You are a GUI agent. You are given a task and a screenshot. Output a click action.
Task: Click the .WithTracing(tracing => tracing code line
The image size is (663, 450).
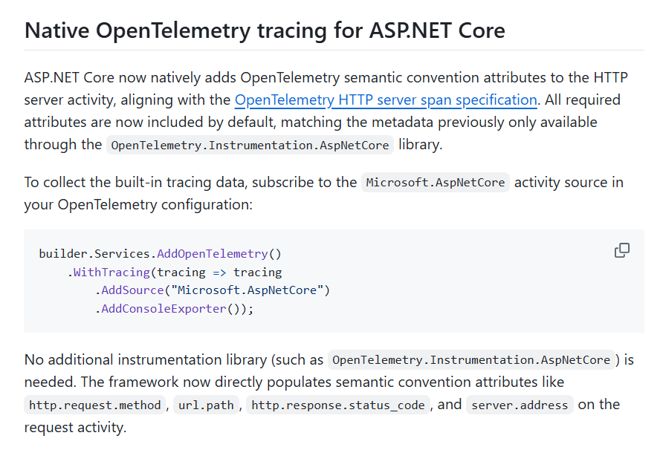click(174, 272)
